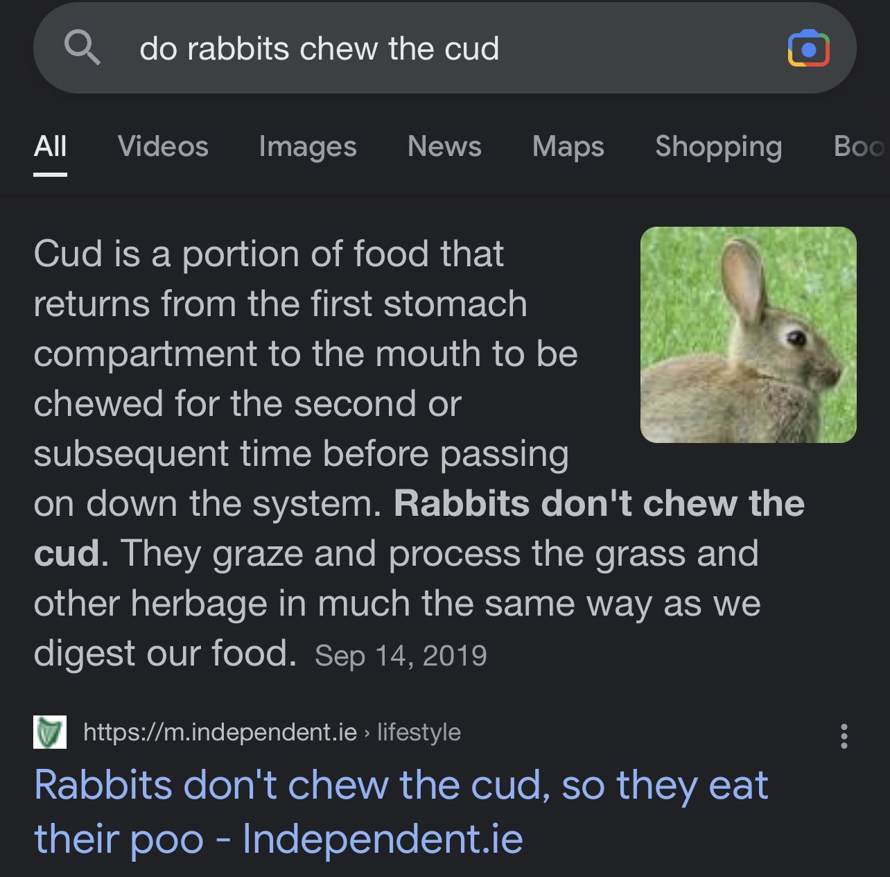Open the News tab

coord(444,147)
